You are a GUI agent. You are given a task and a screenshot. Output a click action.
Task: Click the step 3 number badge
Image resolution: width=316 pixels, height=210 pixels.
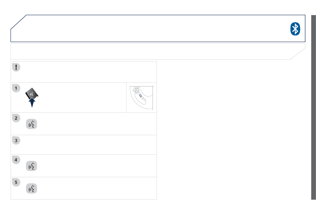click(x=16, y=140)
